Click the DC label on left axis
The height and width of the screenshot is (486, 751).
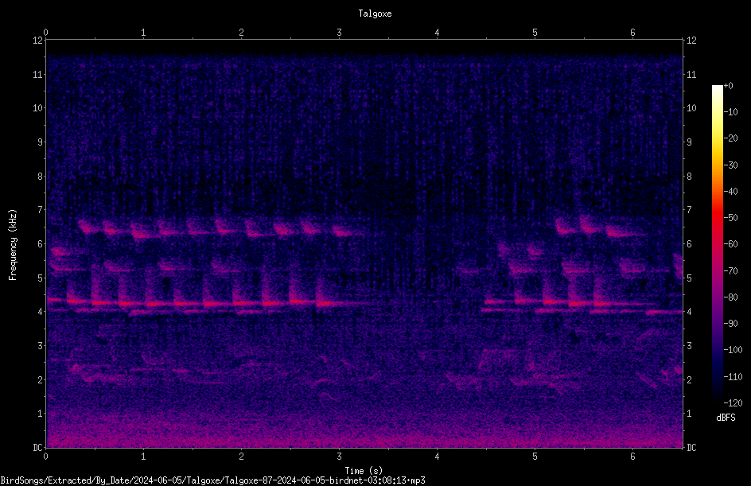[x=38, y=448]
